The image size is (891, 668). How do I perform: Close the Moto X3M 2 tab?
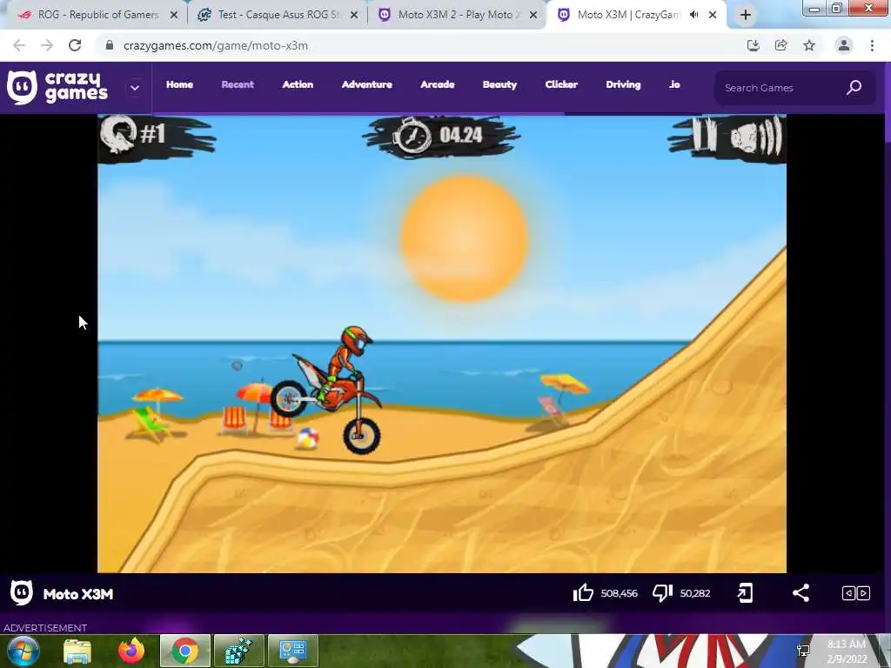(533, 16)
